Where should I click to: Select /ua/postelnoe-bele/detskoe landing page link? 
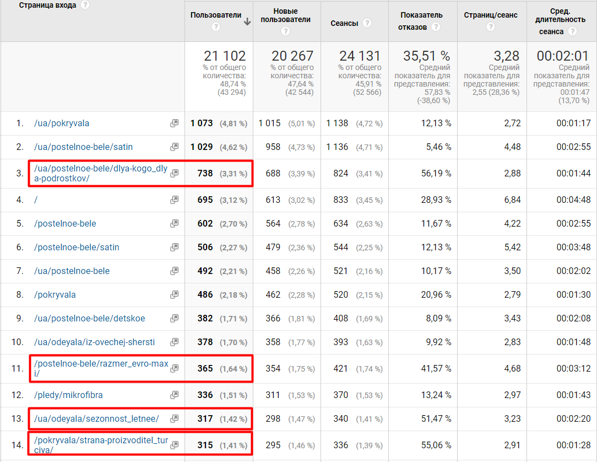click(89, 319)
